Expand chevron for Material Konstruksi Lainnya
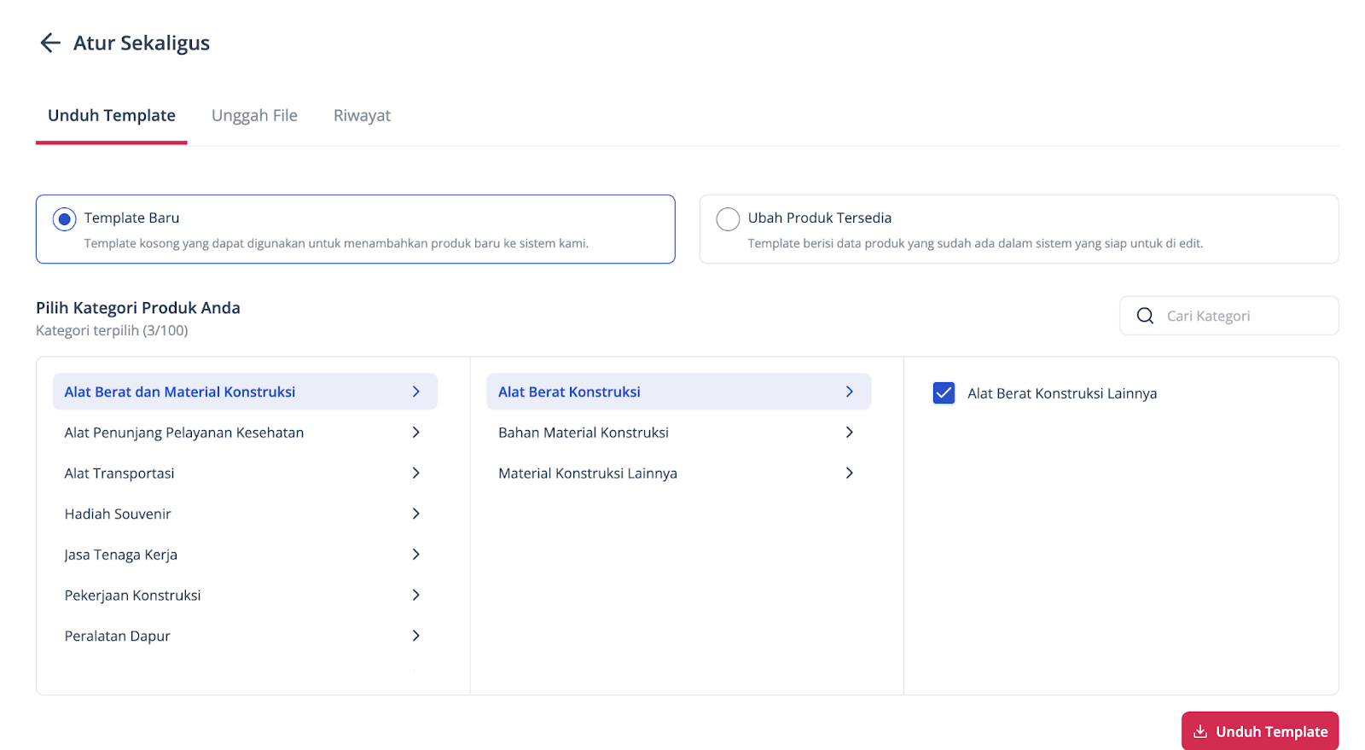 click(x=850, y=473)
